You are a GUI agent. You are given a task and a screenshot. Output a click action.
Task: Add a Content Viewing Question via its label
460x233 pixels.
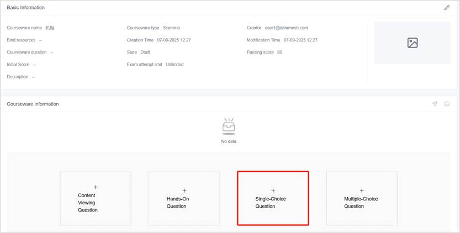point(87,203)
